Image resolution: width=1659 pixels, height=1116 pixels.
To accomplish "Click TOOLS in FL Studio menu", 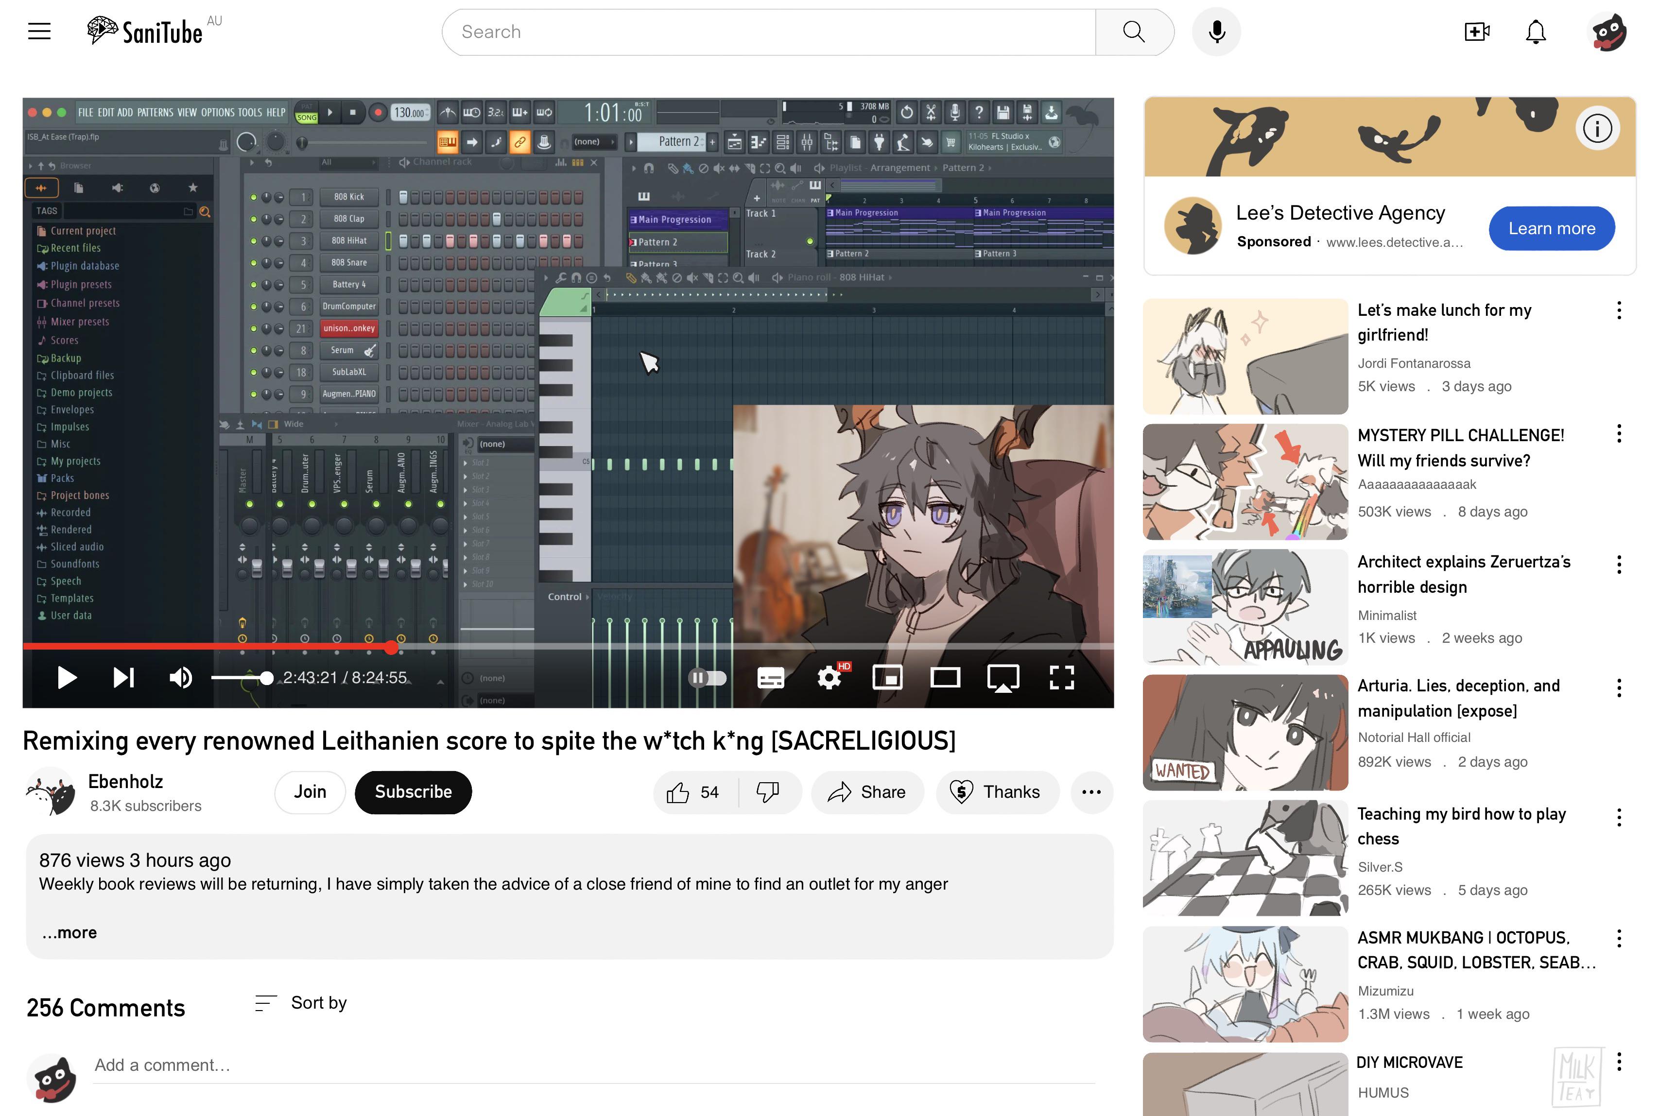I will 250,112.
